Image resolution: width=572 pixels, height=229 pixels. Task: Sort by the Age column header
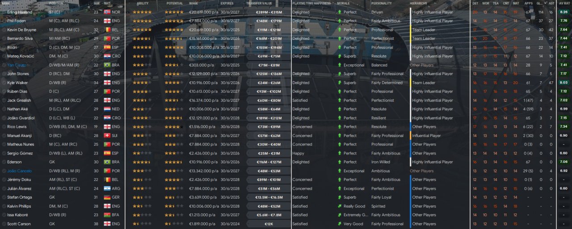pos(97,3)
